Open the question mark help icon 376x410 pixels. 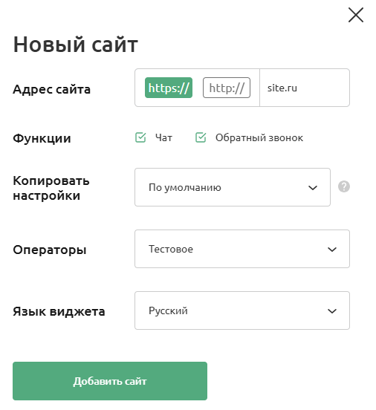click(344, 186)
